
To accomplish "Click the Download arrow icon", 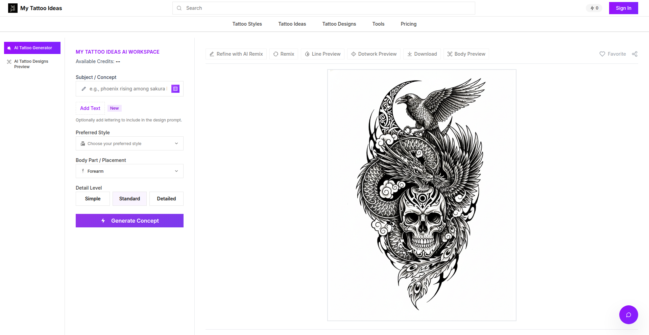I will [x=410, y=54].
